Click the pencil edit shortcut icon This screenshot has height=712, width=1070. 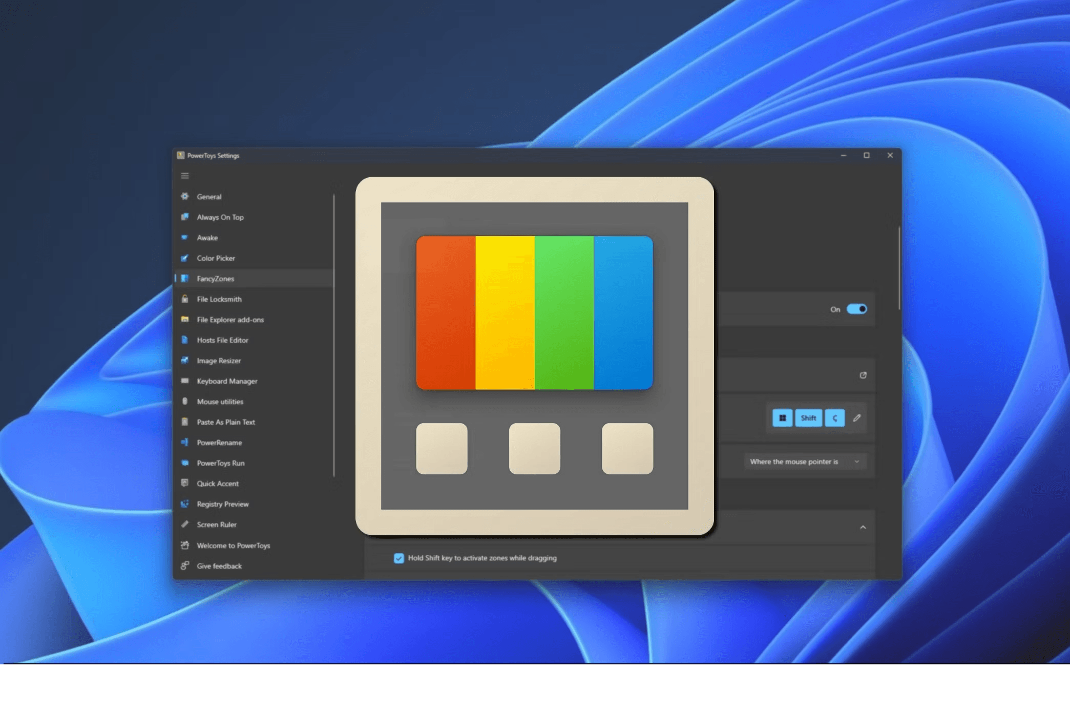[x=857, y=418]
